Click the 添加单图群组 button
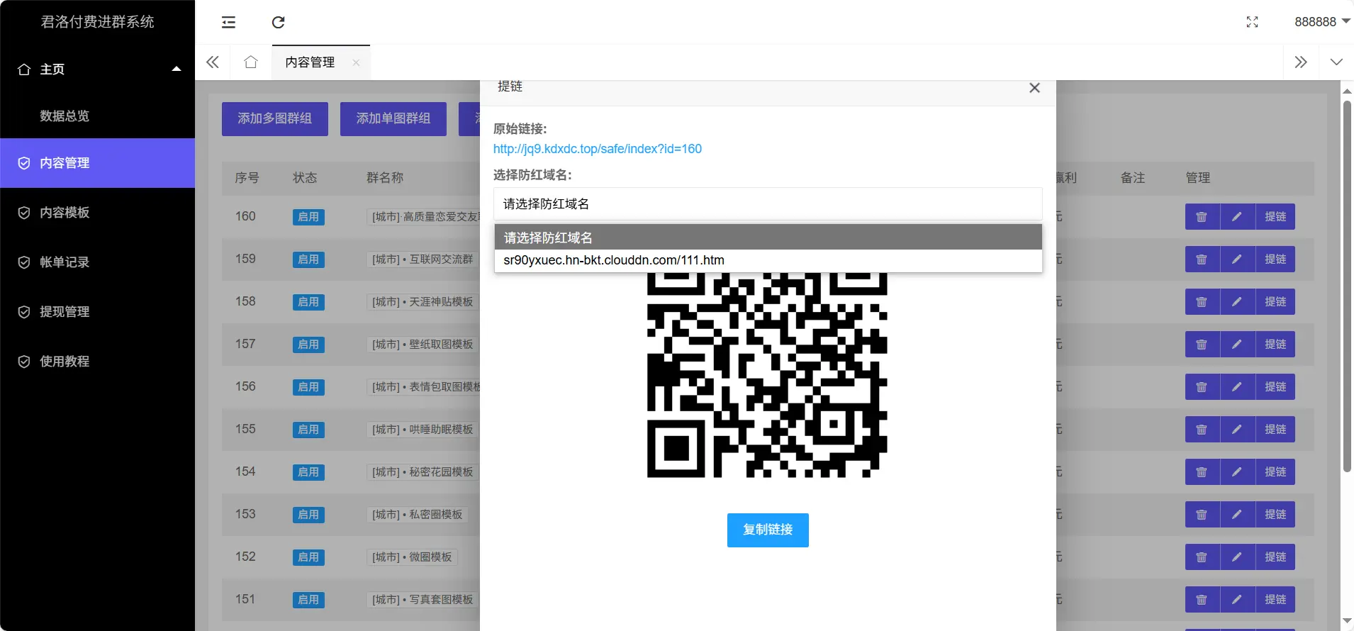This screenshot has width=1354, height=631. pos(393,118)
